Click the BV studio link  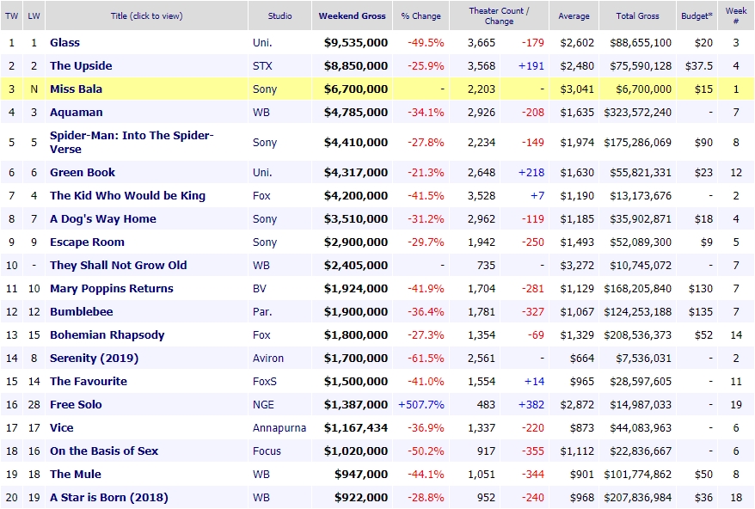tap(260, 288)
